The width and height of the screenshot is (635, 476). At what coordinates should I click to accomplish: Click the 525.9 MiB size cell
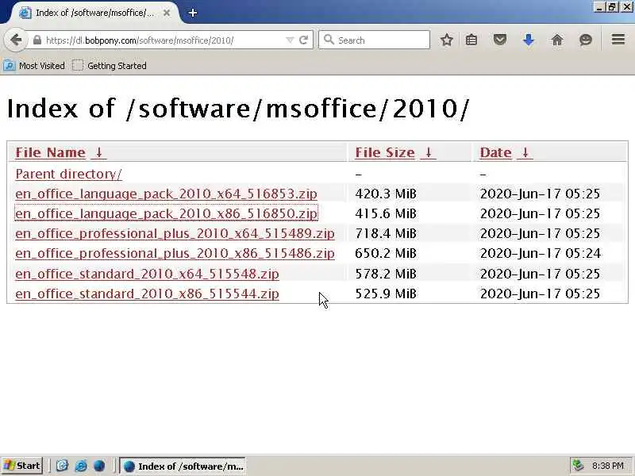pyautogui.click(x=386, y=294)
